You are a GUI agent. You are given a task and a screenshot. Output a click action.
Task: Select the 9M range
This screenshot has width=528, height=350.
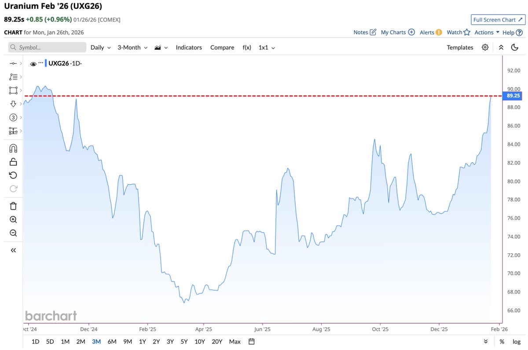(128, 342)
